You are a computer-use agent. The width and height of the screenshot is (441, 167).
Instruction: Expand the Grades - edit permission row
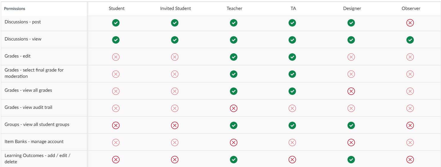pyautogui.click(x=17, y=56)
